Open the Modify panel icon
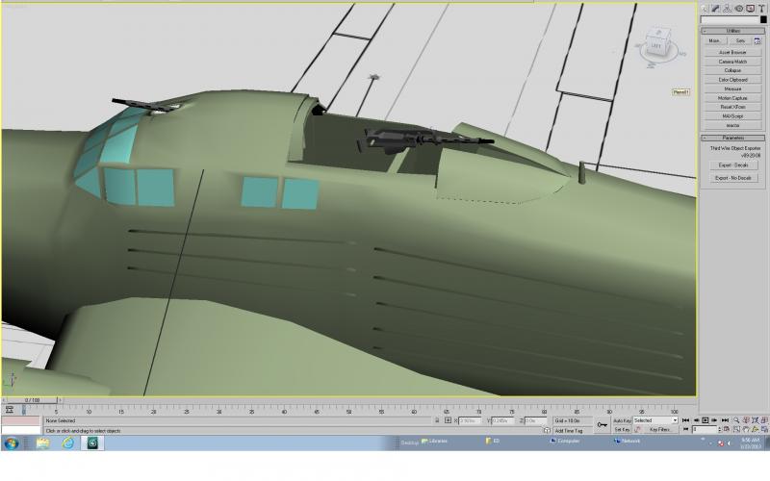The image size is (770, 481). (715, 9)
